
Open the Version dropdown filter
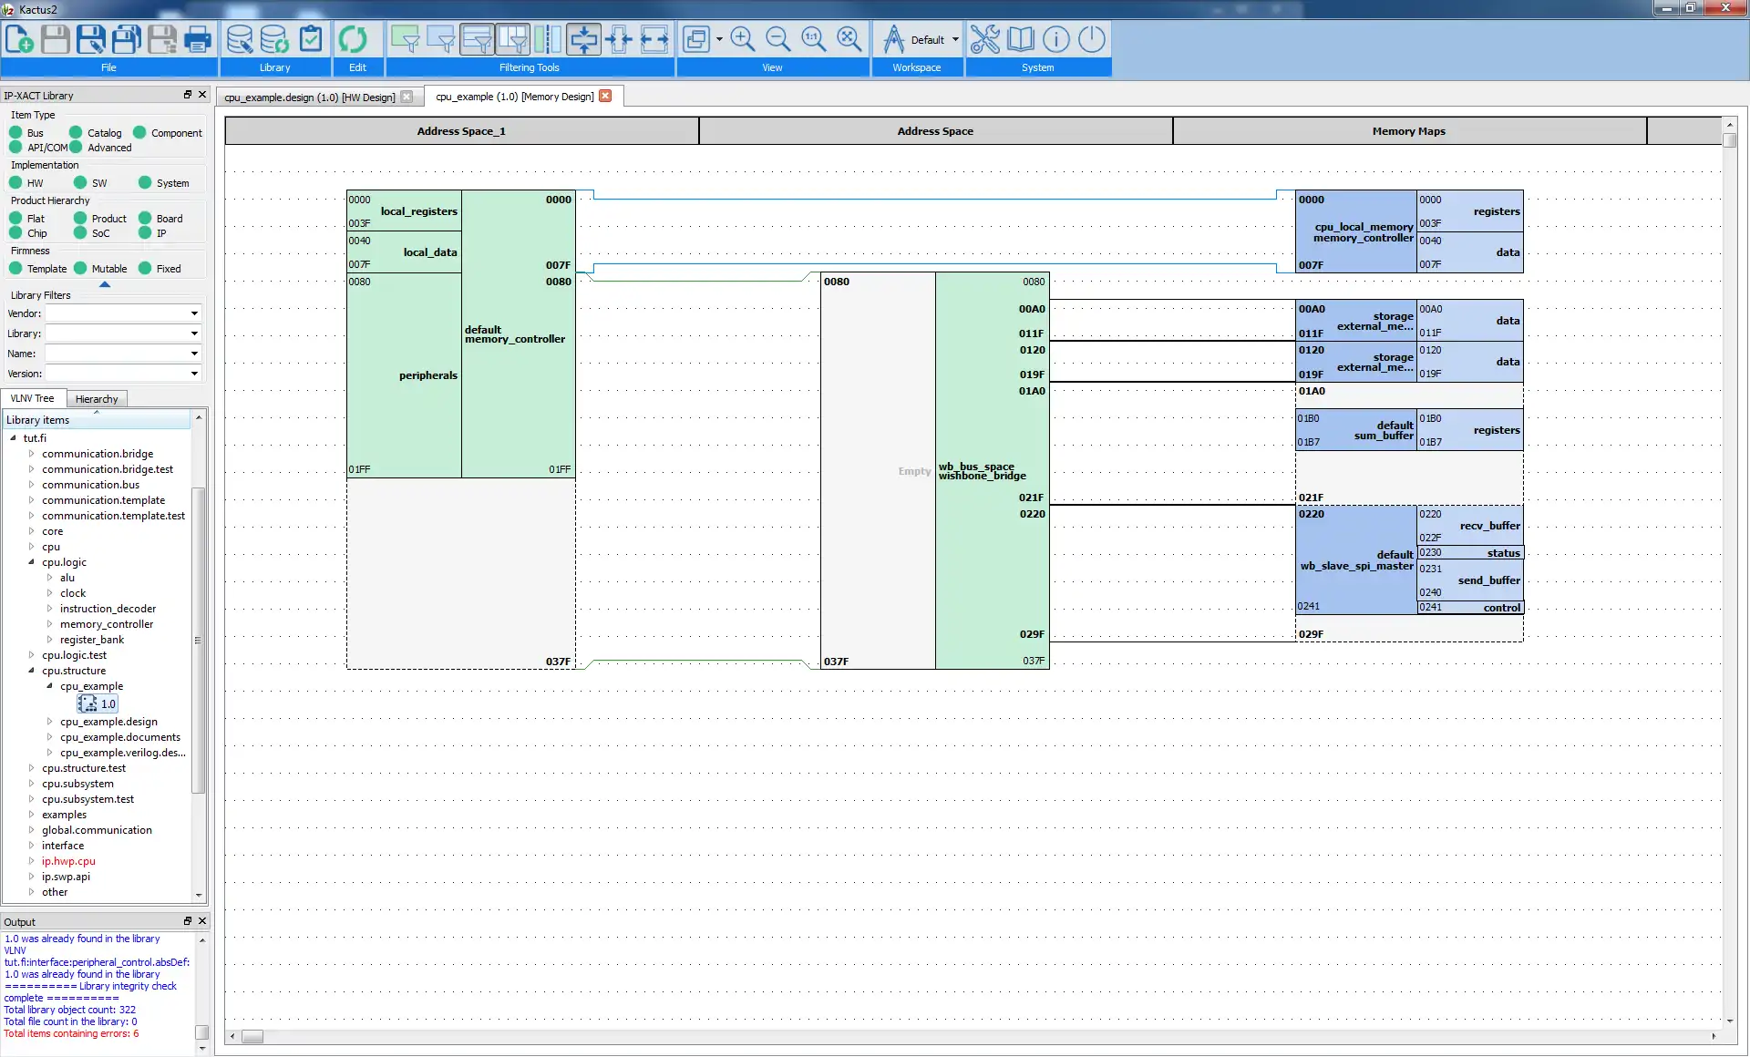point(194,374)
